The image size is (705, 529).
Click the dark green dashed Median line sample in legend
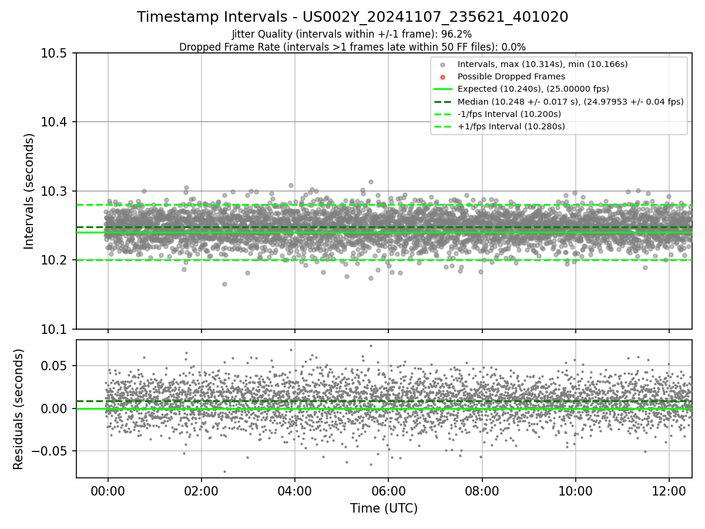pyautogui.click(x=443, y=102)
